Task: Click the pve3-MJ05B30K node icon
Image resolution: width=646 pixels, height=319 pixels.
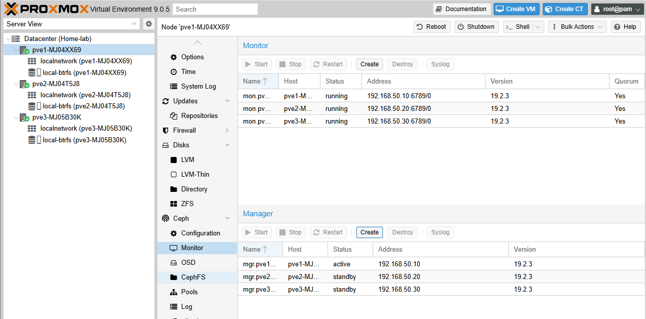Action: pos(24,117)
